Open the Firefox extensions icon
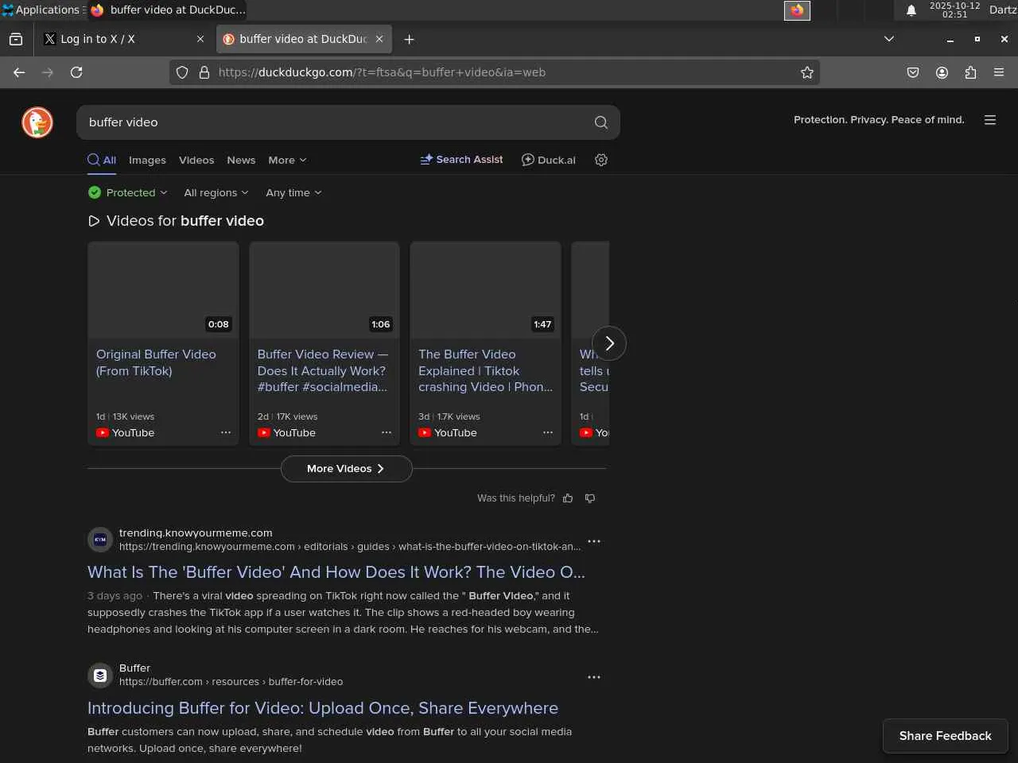 (970, 72)
